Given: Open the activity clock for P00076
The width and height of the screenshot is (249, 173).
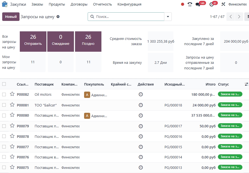Looking at the screenshot, I should click(x=141, y=157).
